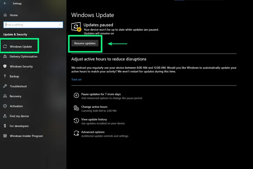Click the back arrow in Settings
This screenshot has width=253, height=169.
[x=5, y=3]
